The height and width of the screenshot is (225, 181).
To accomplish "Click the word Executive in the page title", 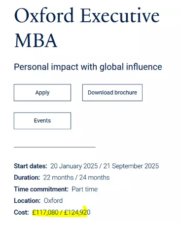I will click(x=120, y=16).
